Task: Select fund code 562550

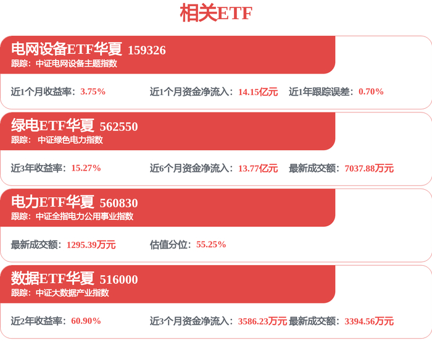Action: pos(118,127)
